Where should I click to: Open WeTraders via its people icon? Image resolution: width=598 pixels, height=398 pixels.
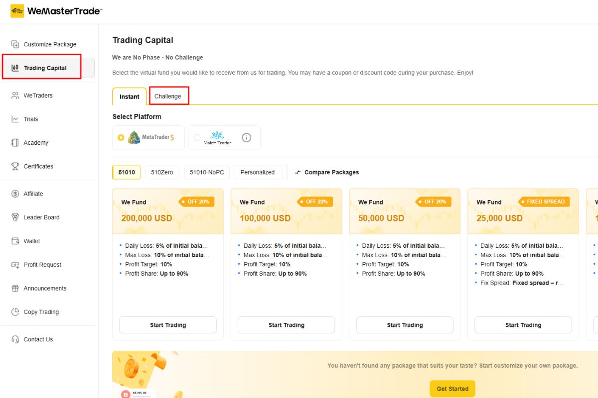(x=15, y=96)
